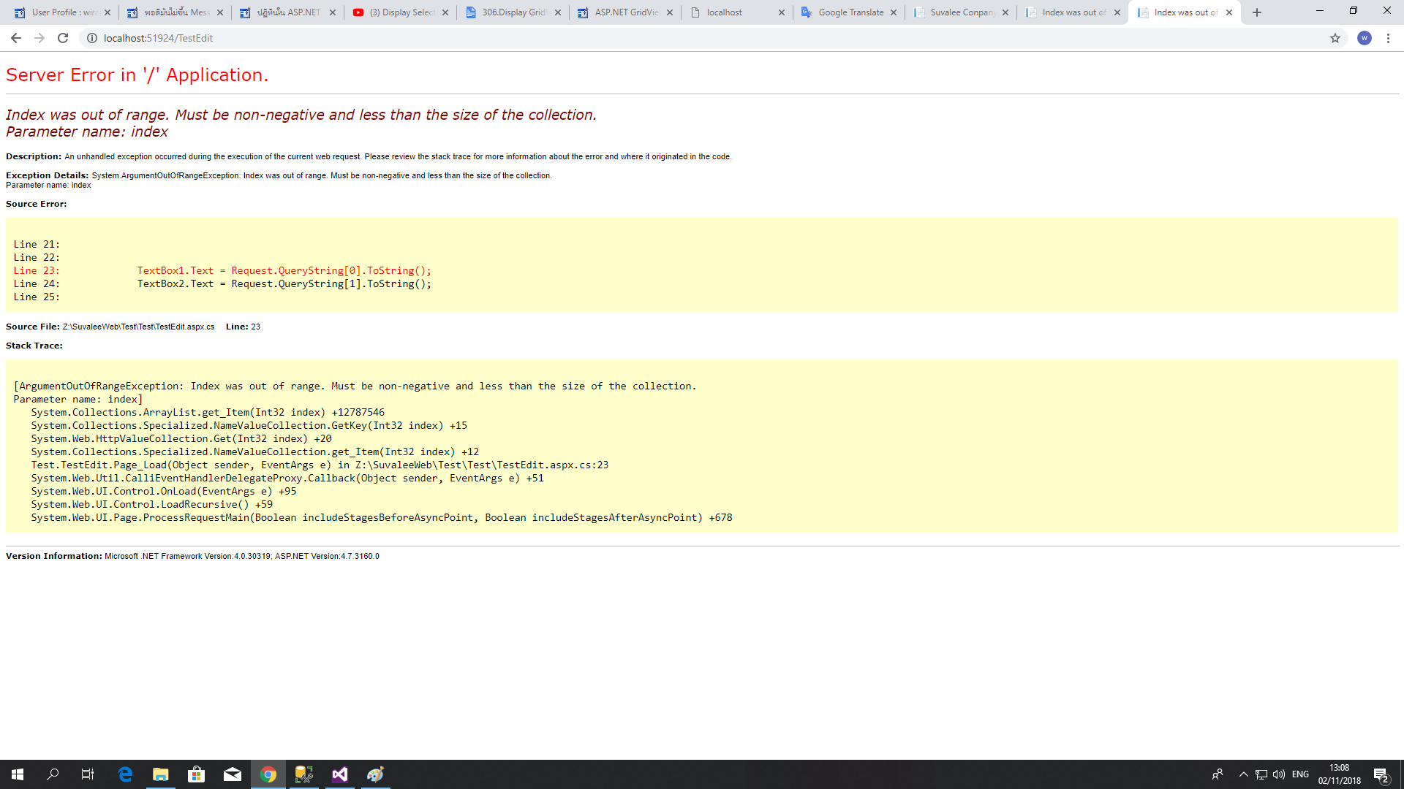Reload the current error page

click(x=63, y=38)
